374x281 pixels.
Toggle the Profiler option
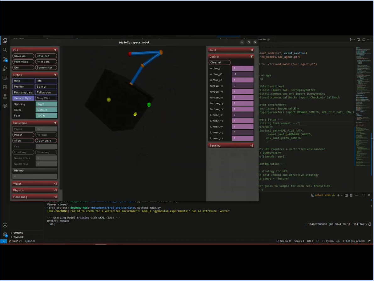[23, 87]
